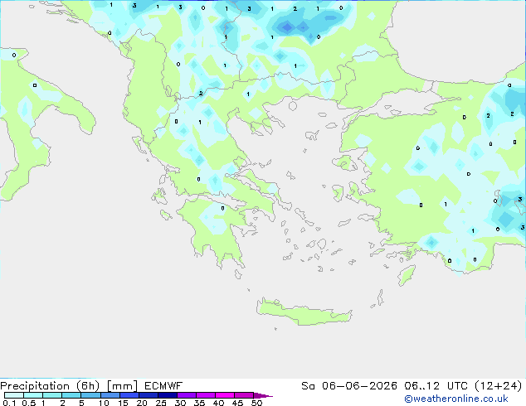
Task: Click the '(12+24)' forecast offset text
Action: click(x=498, y=386)
